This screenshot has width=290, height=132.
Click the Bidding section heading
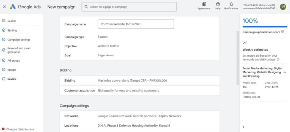click(x=65, y=70)
